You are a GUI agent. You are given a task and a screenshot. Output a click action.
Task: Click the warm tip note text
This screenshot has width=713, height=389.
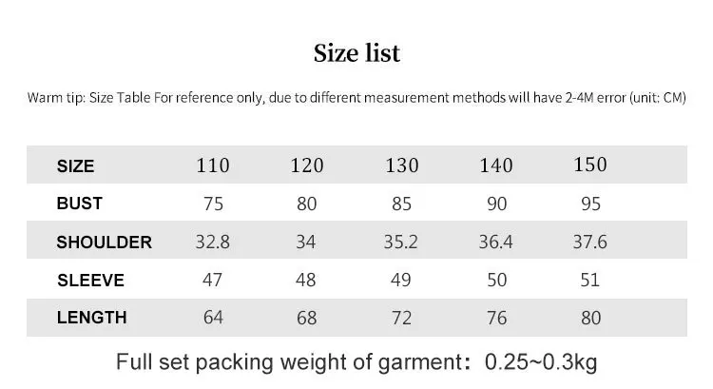(x=356, y=98)
